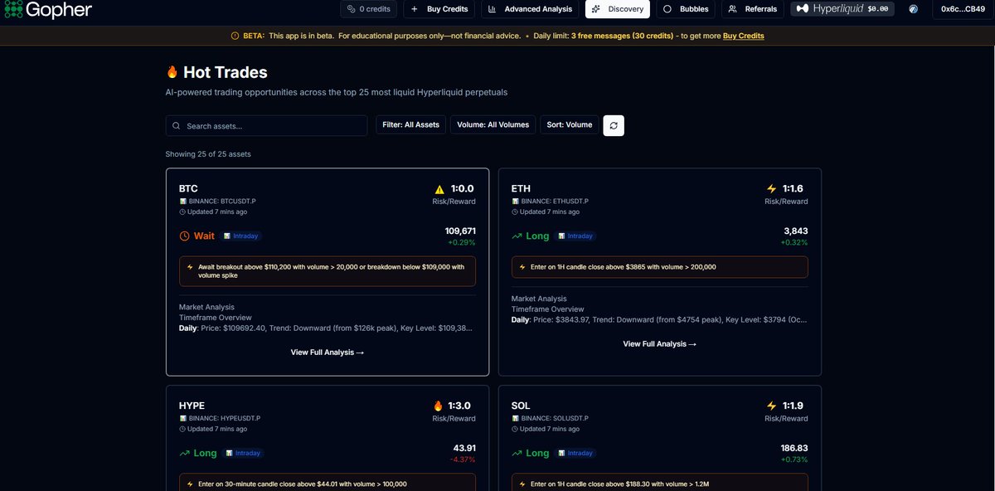Click the magnifier icon in the search box

click(177, 125)
